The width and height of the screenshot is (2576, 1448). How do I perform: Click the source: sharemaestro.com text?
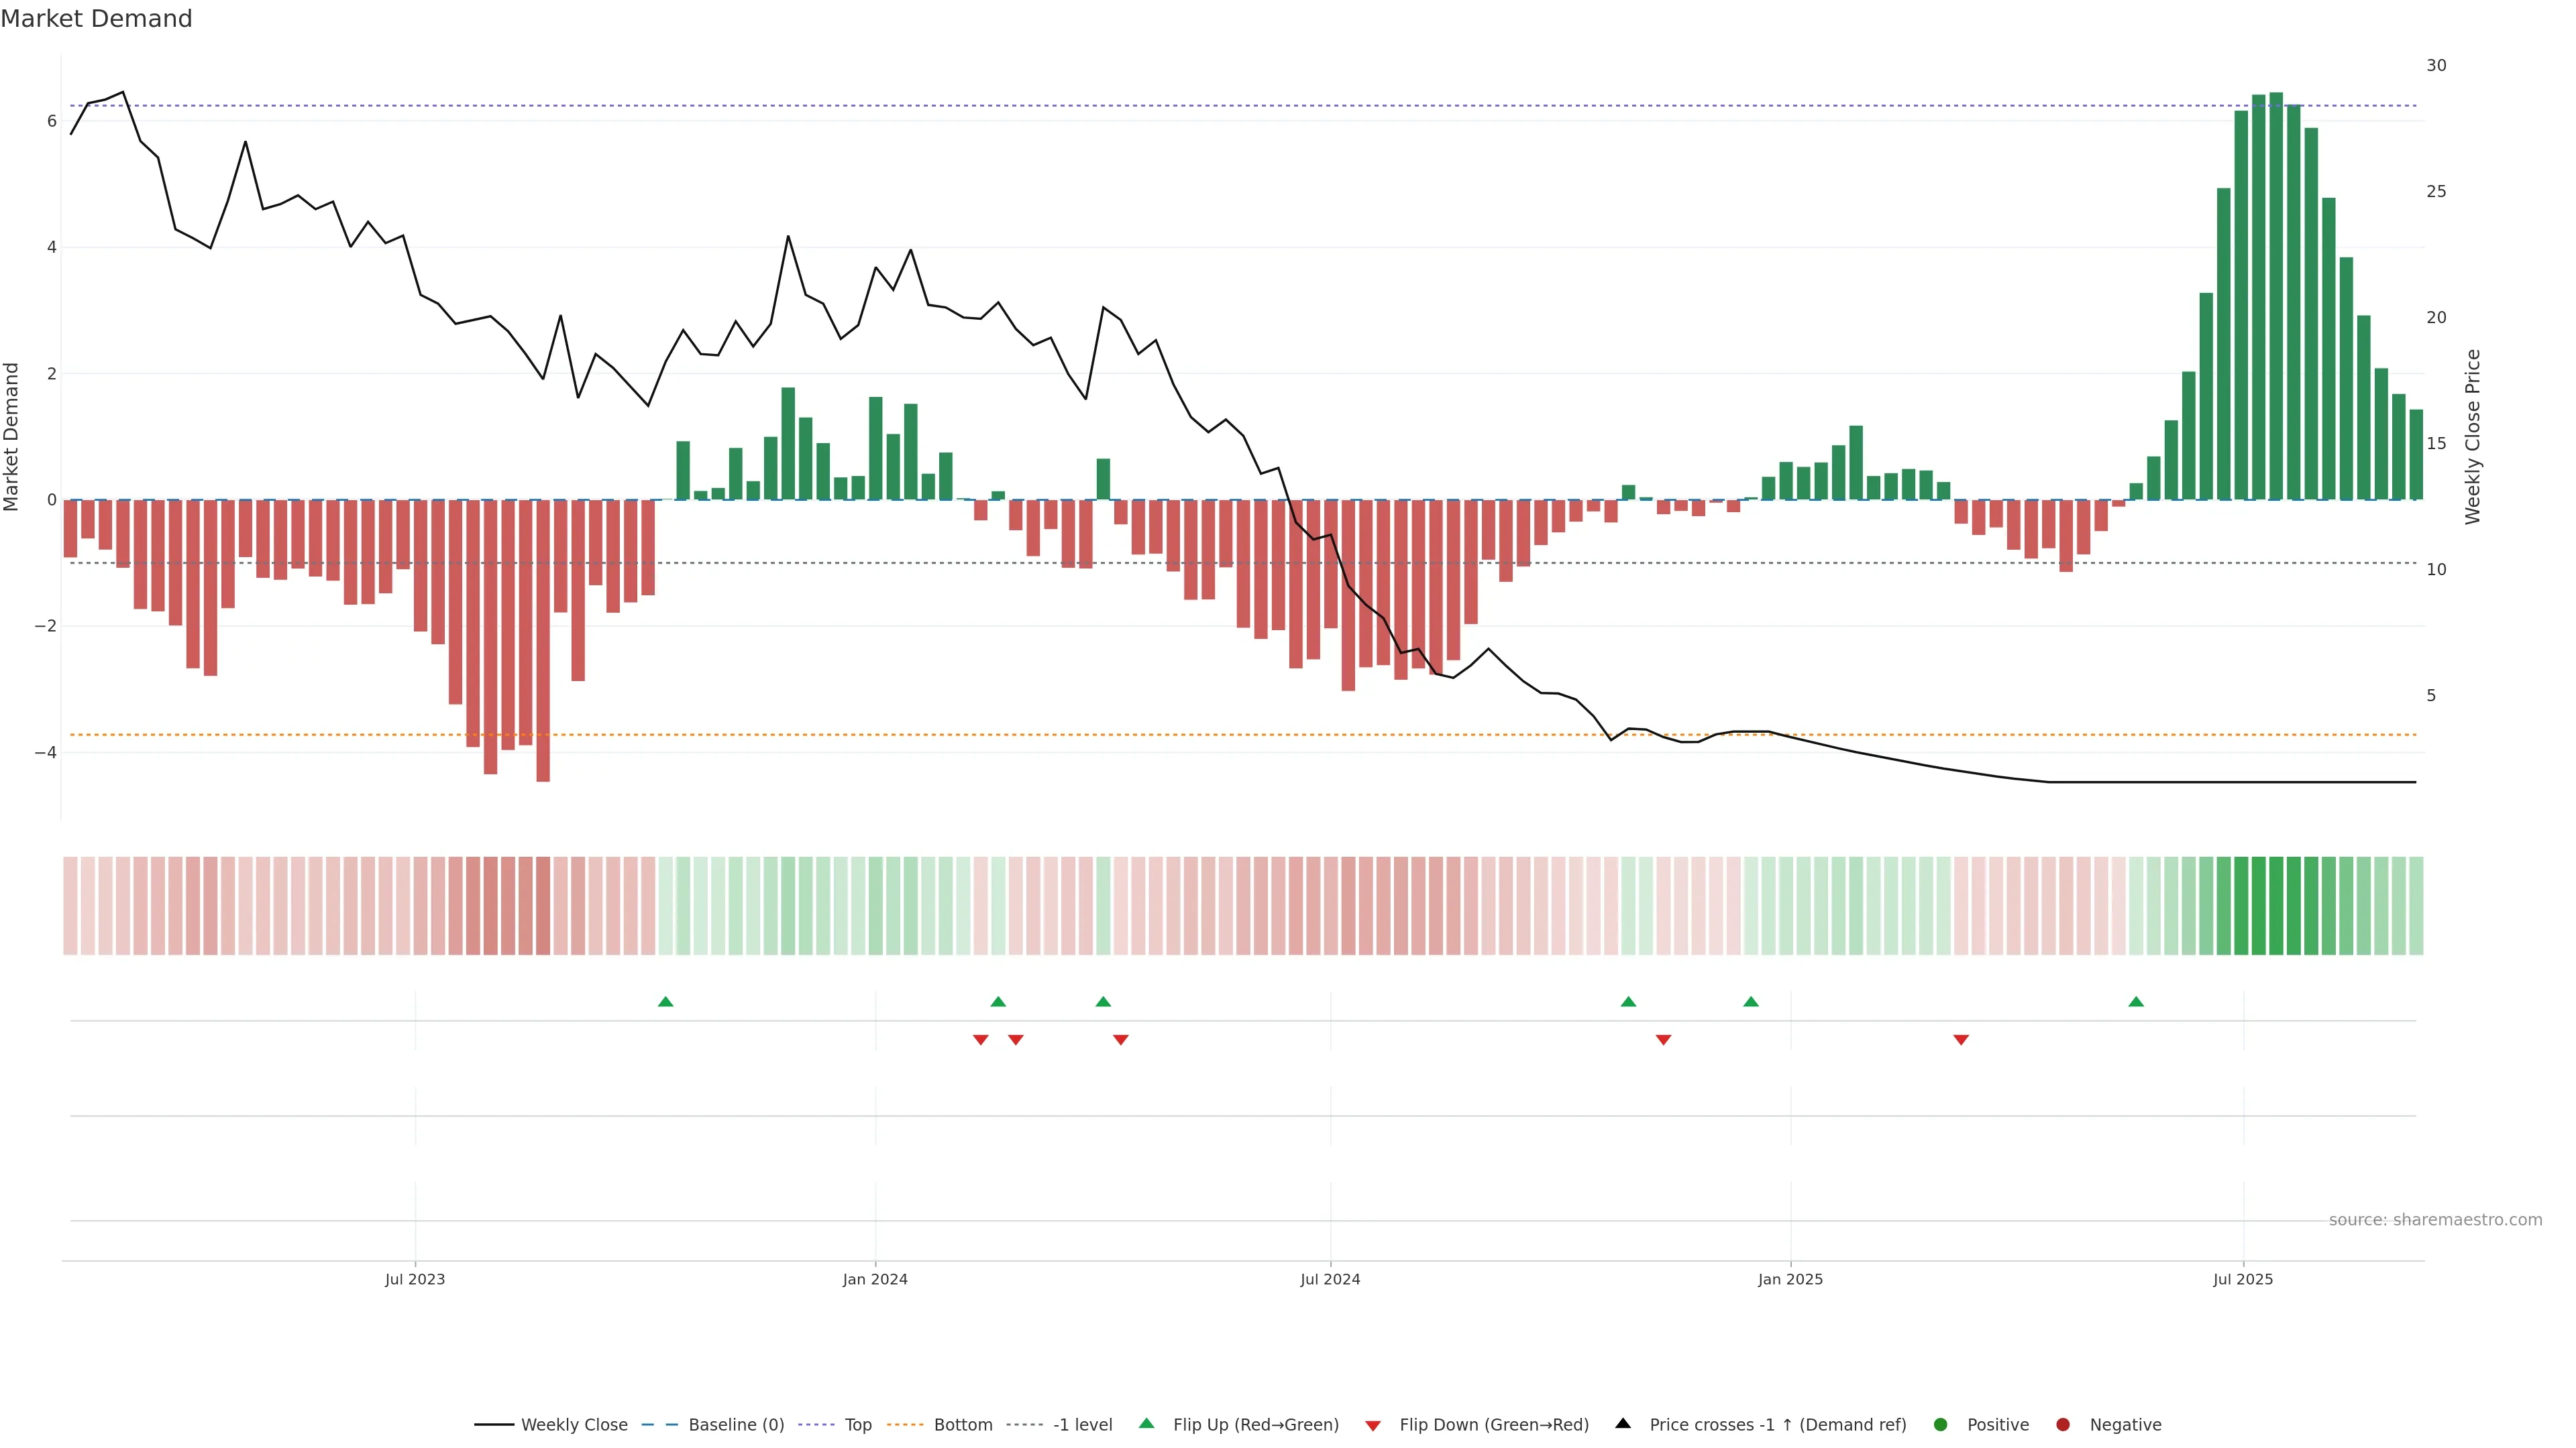2435,1220
